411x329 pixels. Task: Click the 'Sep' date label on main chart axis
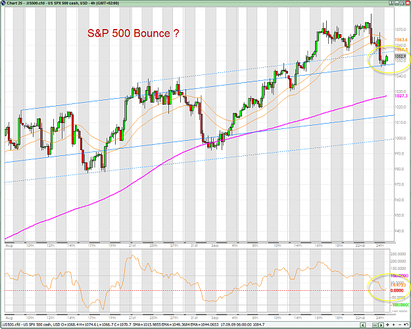pos(214,245)
